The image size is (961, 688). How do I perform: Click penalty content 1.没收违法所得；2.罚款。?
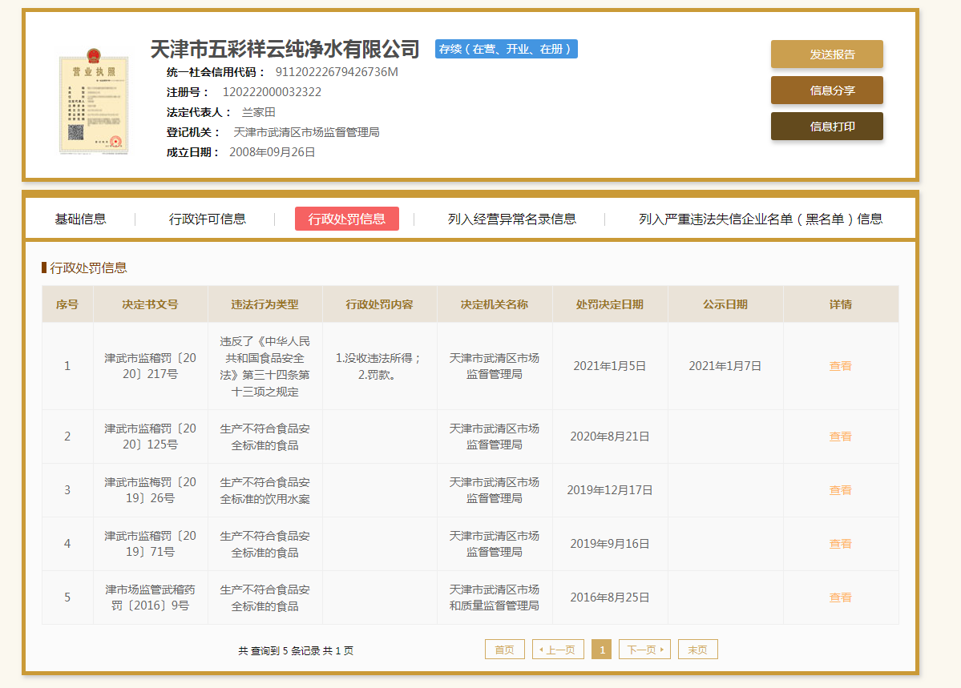pyautogui.click(x=379, y=366)
